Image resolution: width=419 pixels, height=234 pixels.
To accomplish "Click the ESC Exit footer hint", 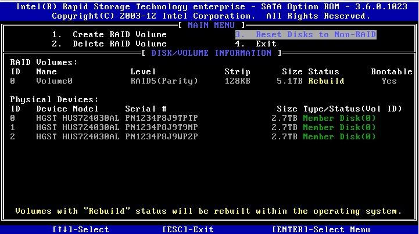I will (x=188, y=229).
